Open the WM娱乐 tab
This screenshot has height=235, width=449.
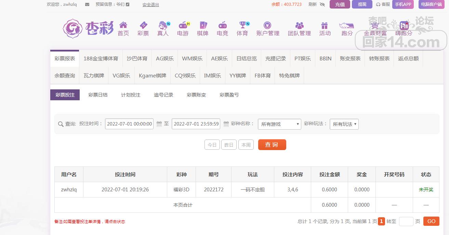pyautogui.click(x=192, y=58)
